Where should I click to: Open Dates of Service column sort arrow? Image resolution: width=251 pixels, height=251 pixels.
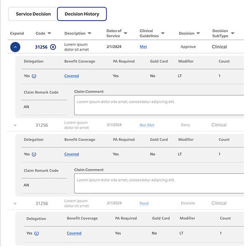(x=126, y=33)
